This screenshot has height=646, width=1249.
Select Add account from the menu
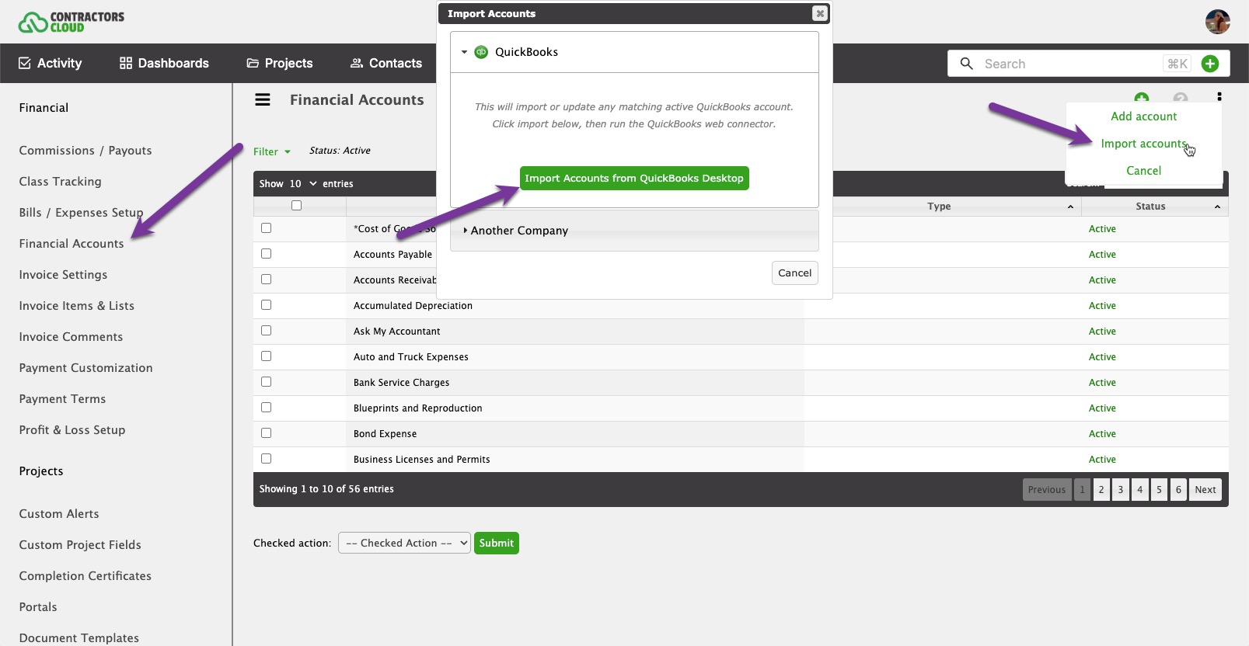coord(1143,116)
